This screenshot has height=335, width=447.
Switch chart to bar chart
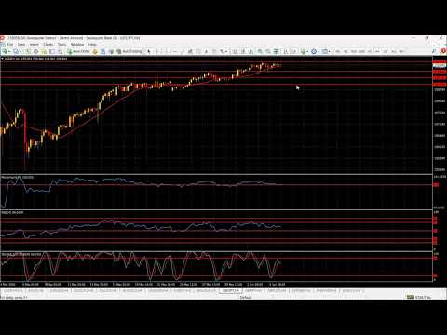pos(235,51)
